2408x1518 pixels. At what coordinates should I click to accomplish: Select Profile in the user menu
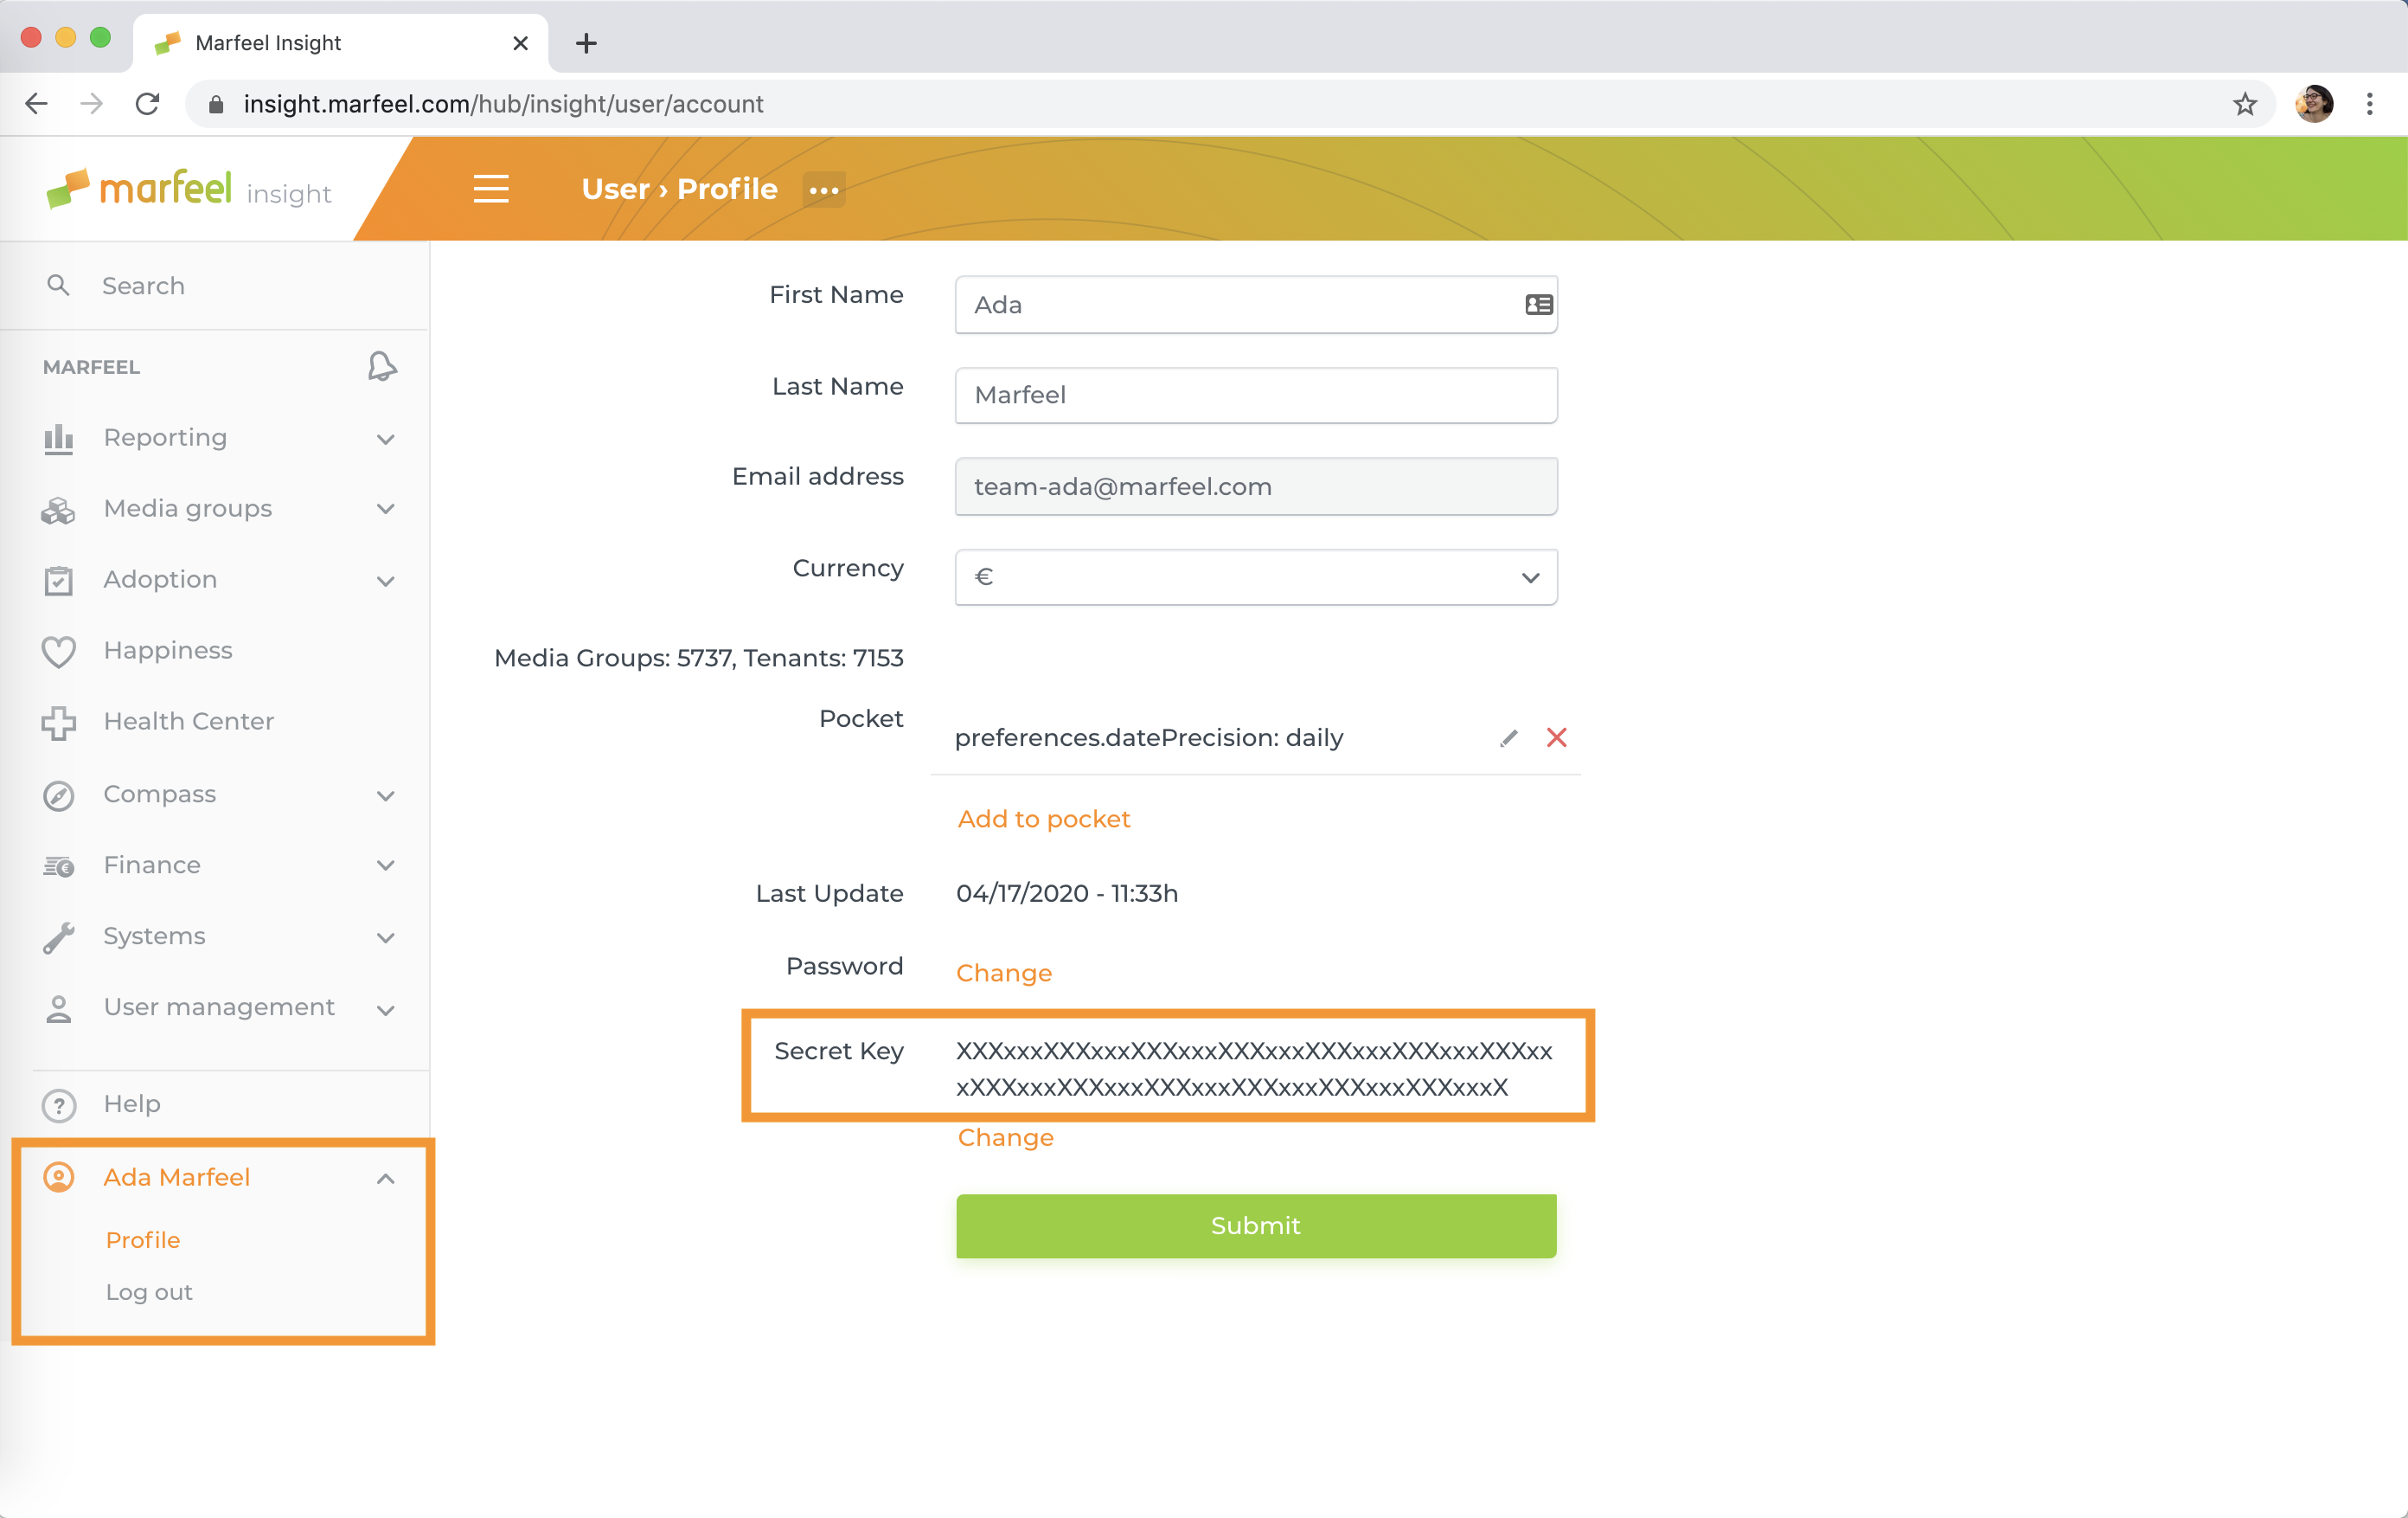tap(143, 1240)
